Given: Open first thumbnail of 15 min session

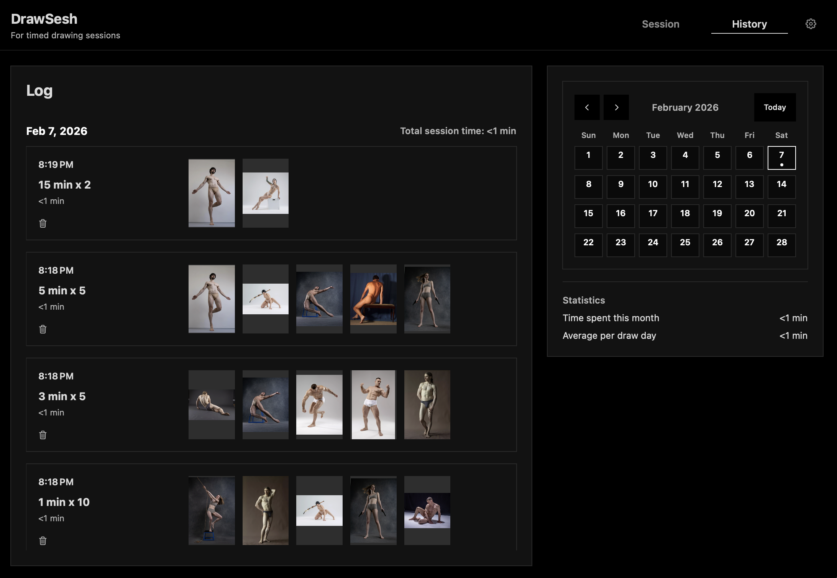Looking at the screenshot, I should 212,193.
